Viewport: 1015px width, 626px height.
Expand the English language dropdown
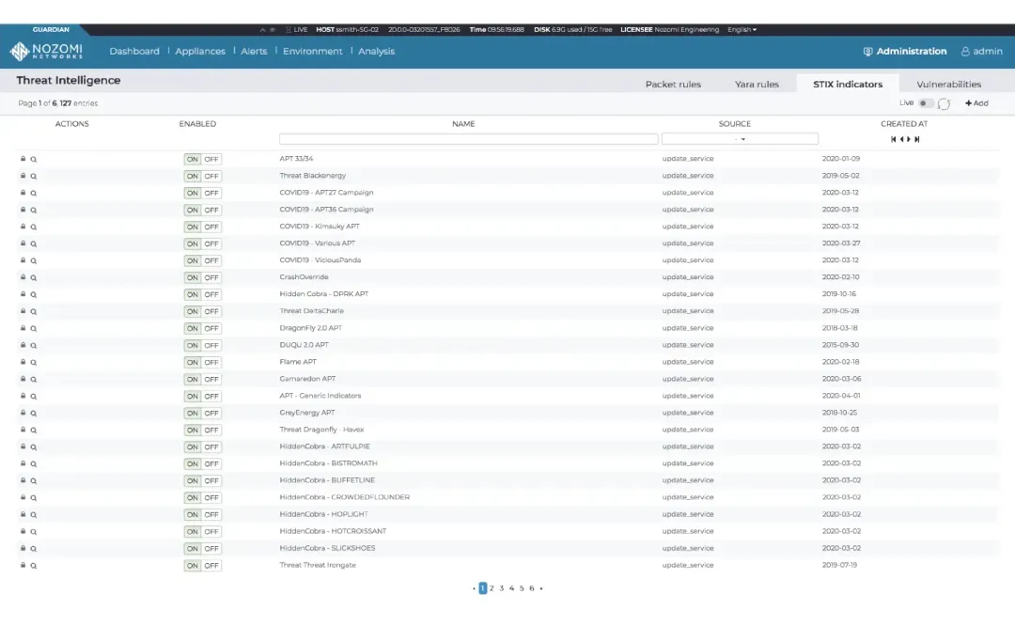pos(742,29)
